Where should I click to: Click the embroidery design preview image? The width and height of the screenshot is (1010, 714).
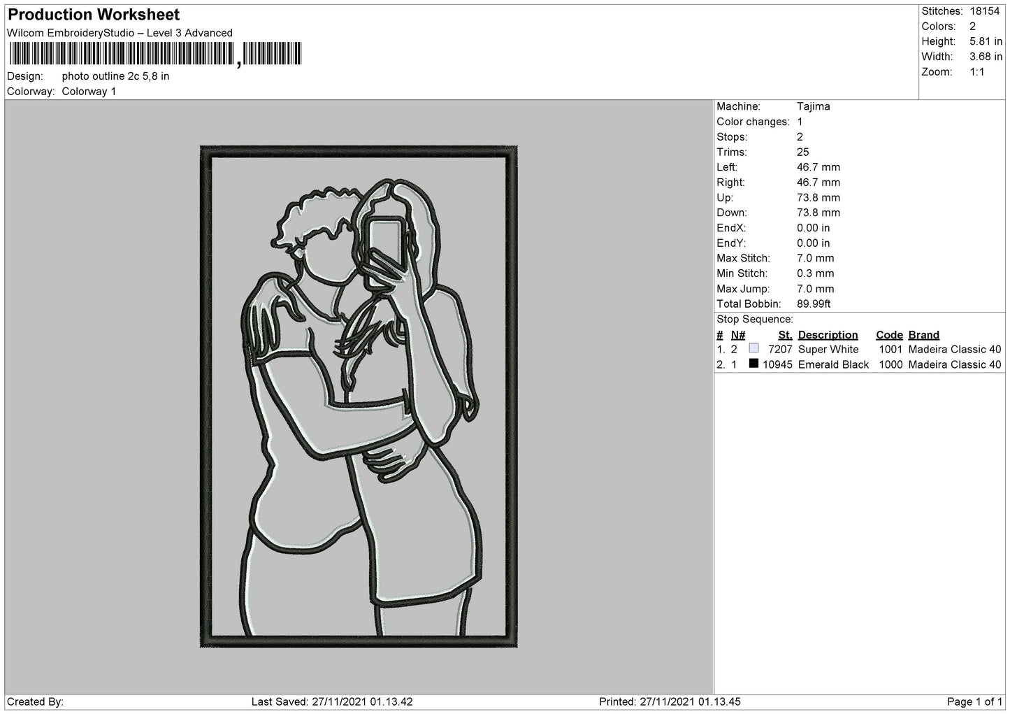tap(359, 397)
